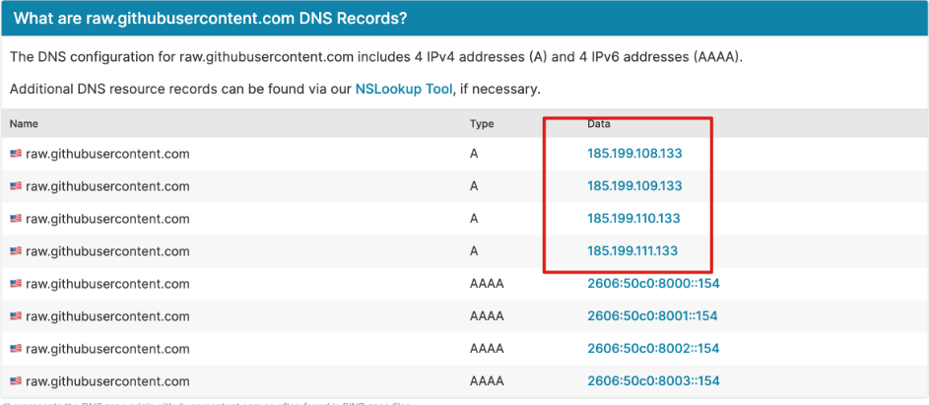Click the Type column header

(482, 124)
